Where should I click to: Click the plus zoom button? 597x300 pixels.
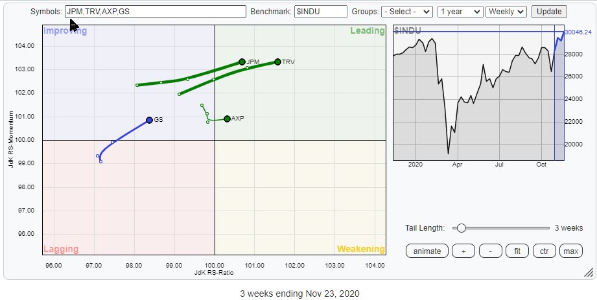[x=463, y=251]
